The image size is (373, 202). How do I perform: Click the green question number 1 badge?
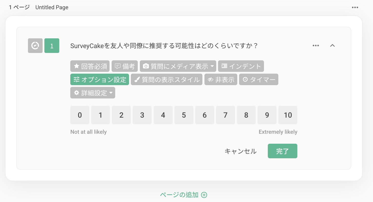coord(52,46)
